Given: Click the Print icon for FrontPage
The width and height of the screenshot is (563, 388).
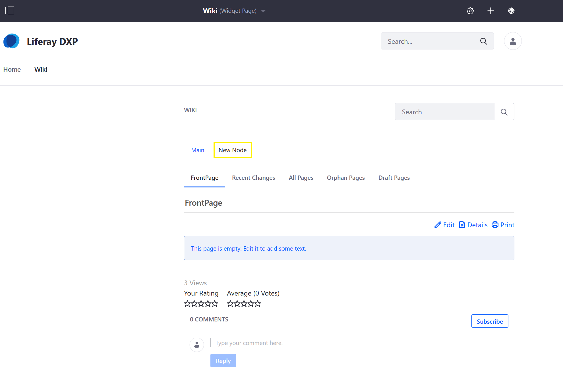Looking at the screenshot, I should tap(495, 225).
